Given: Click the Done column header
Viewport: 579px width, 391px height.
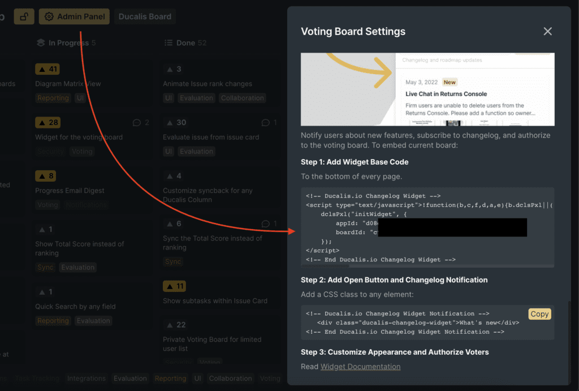Looking at the screenshot, I should tap(185, 43).
